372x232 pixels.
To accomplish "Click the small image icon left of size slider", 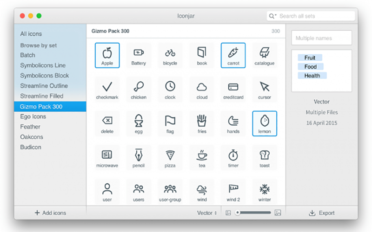I will coord(228,213).
